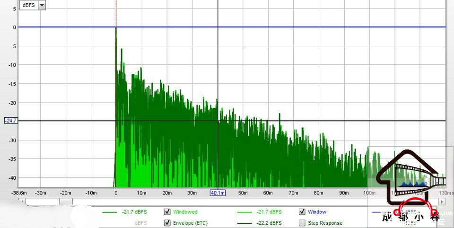Uncheck the Envelope (ETC) checkbox
The image size is (454, 228).
(x=167, y=223)
